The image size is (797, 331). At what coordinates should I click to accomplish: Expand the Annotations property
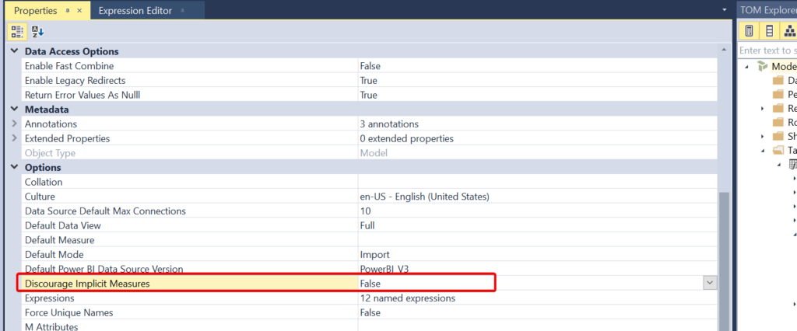(x=13, y=124)
